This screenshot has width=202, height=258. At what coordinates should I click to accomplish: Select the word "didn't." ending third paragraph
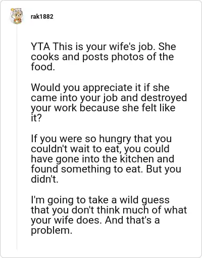click(44, 179)
